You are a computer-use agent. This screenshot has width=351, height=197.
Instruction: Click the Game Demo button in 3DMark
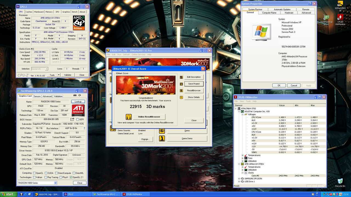point(187,138)
